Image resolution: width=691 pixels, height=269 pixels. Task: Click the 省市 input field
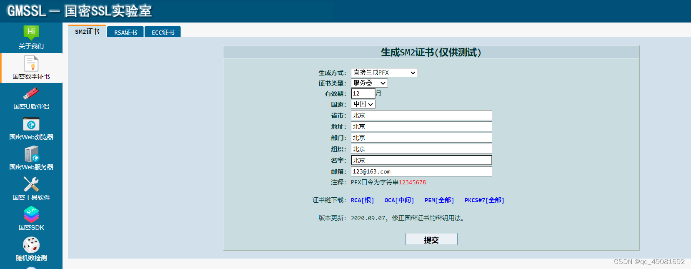click(421, 115)
